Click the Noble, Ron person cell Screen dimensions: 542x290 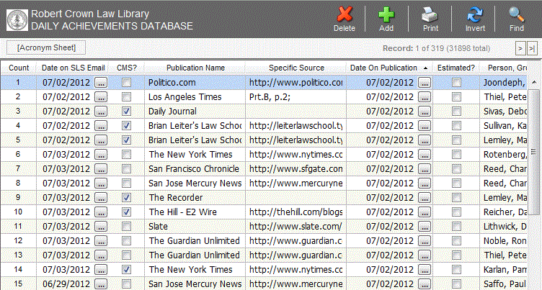pos(504,240)
